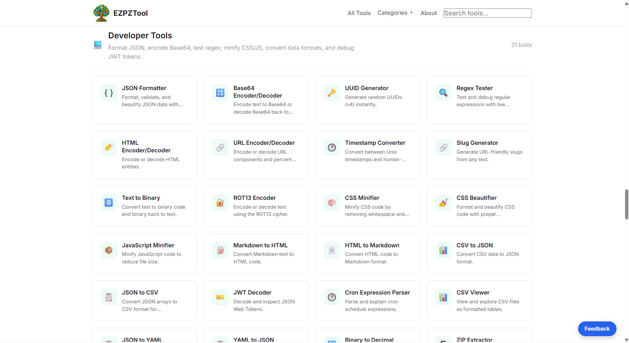Image resolution: width=629 pixels, height=343 pixels.
Task: Click the UUID Generator key icon
Action: [x=332, y=93]
